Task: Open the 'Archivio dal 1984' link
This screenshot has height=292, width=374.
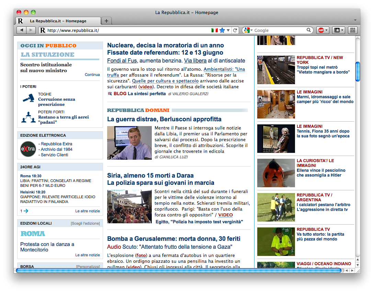Action: [56, 149]
